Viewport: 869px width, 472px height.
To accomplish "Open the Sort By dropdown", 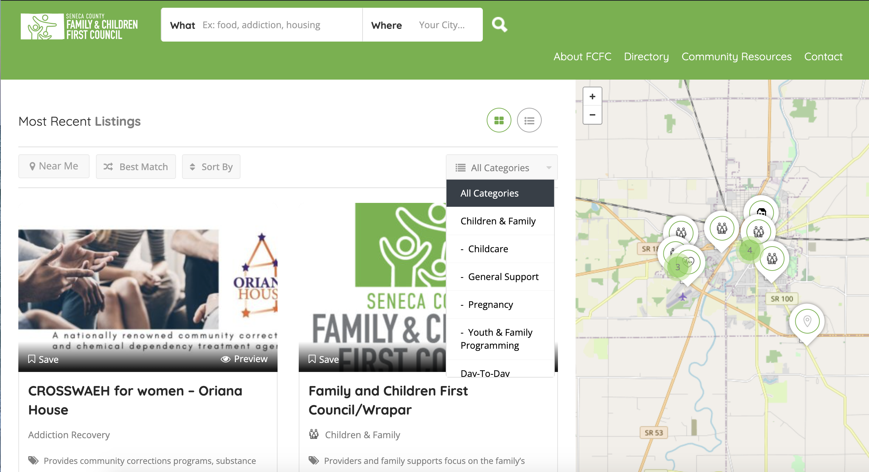I will [211, 167].
